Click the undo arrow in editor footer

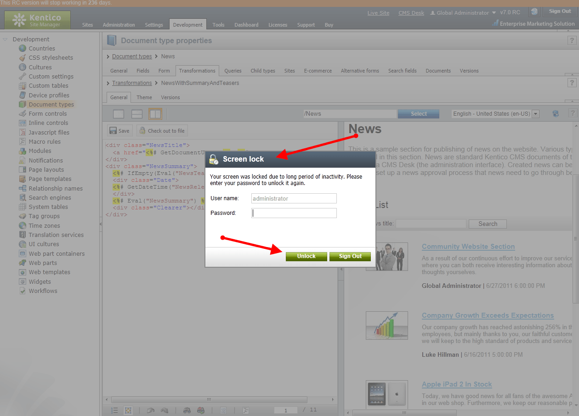point(150,410)
